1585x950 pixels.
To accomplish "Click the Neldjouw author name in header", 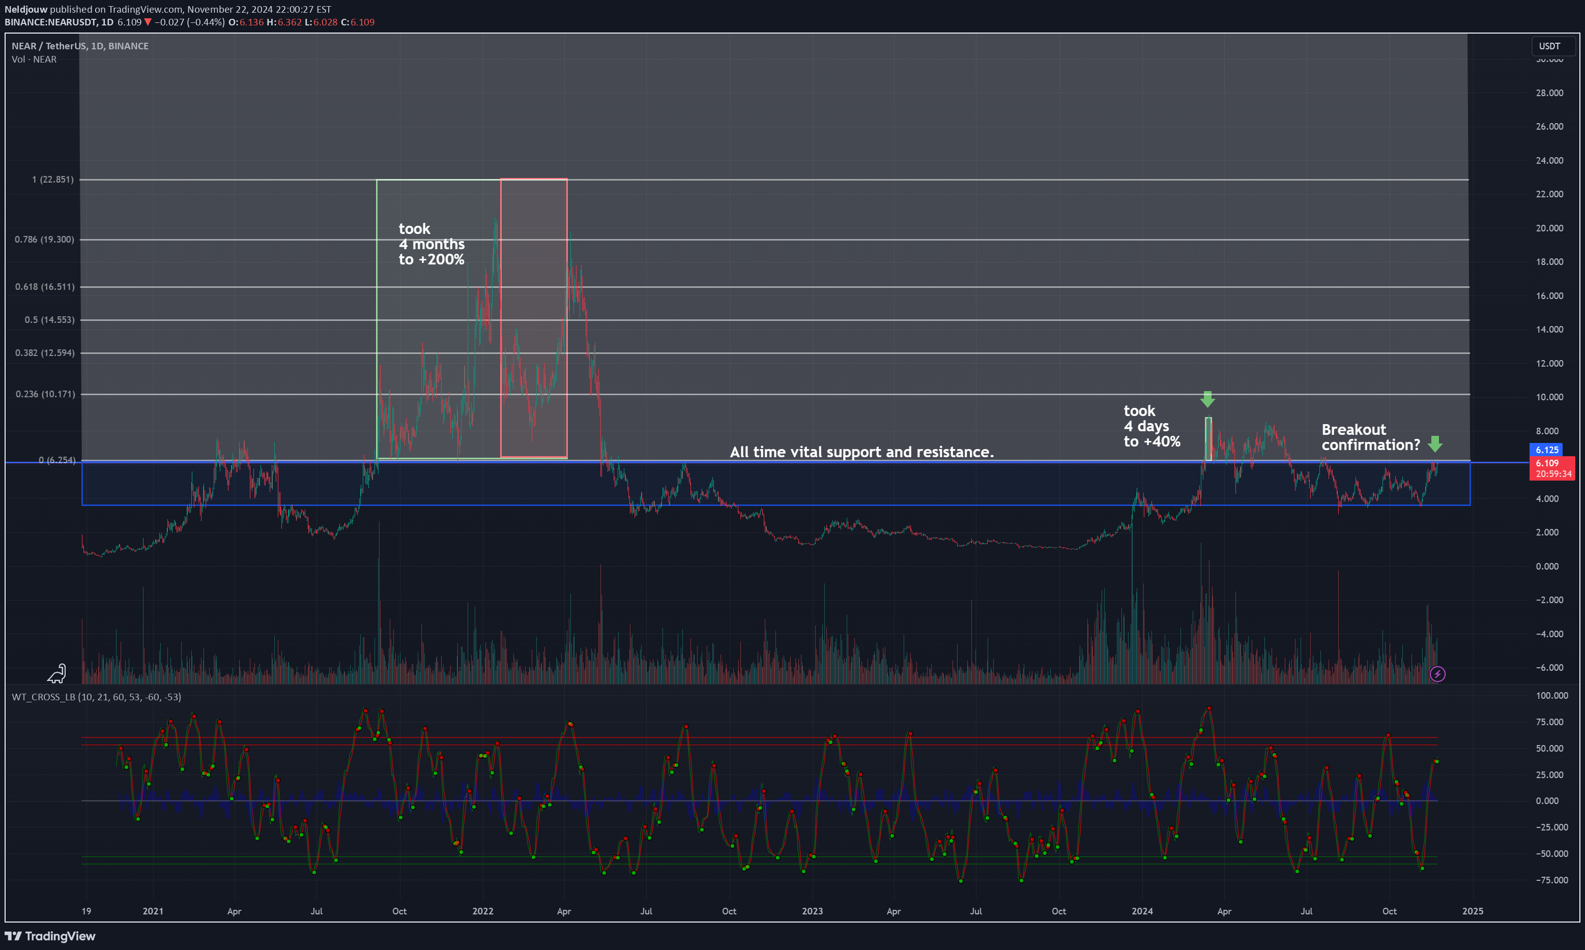I will pyautogui.click(x=25, y=10).
